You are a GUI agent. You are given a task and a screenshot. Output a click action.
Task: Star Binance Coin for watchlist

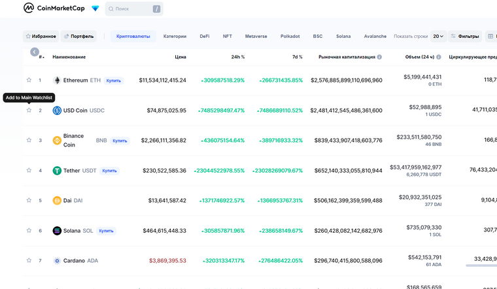click(29, 140)
